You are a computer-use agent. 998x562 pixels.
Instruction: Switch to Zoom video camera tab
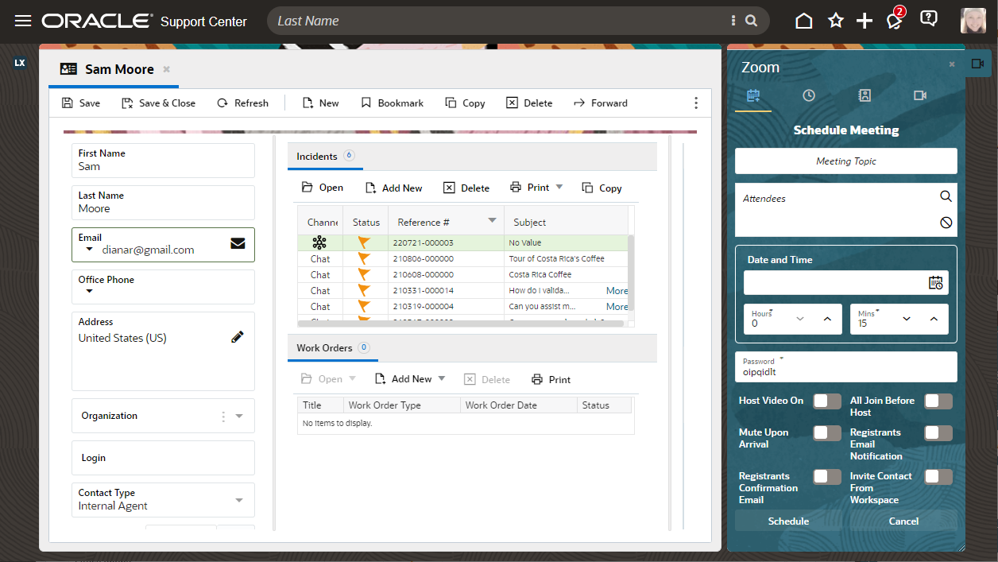click(920, 95)
